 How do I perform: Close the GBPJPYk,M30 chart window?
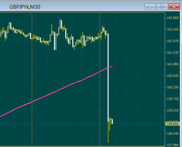(x=174, y=7)
